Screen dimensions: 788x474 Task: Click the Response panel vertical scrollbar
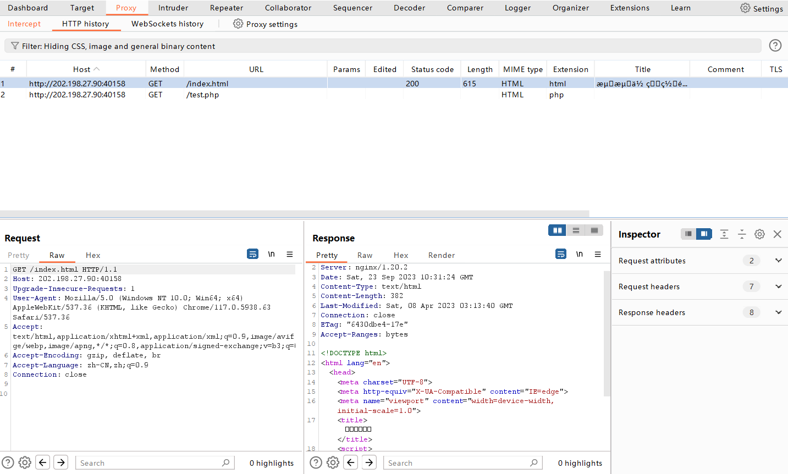click(607, 333)
